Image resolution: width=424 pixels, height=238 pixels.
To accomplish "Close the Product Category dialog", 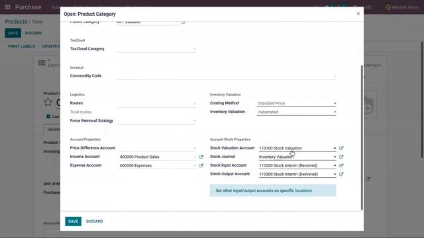I will point(358,13).
